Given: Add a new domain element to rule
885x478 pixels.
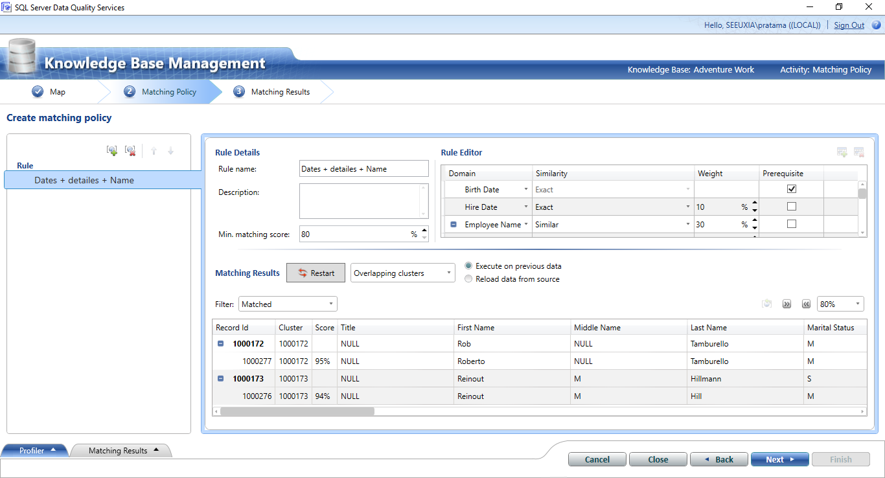Looking at the screenshot, I should pos(842,152).
